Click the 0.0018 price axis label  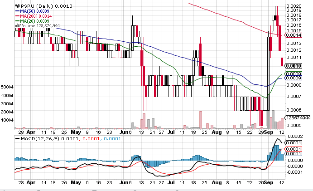click(x=294, y=15)
